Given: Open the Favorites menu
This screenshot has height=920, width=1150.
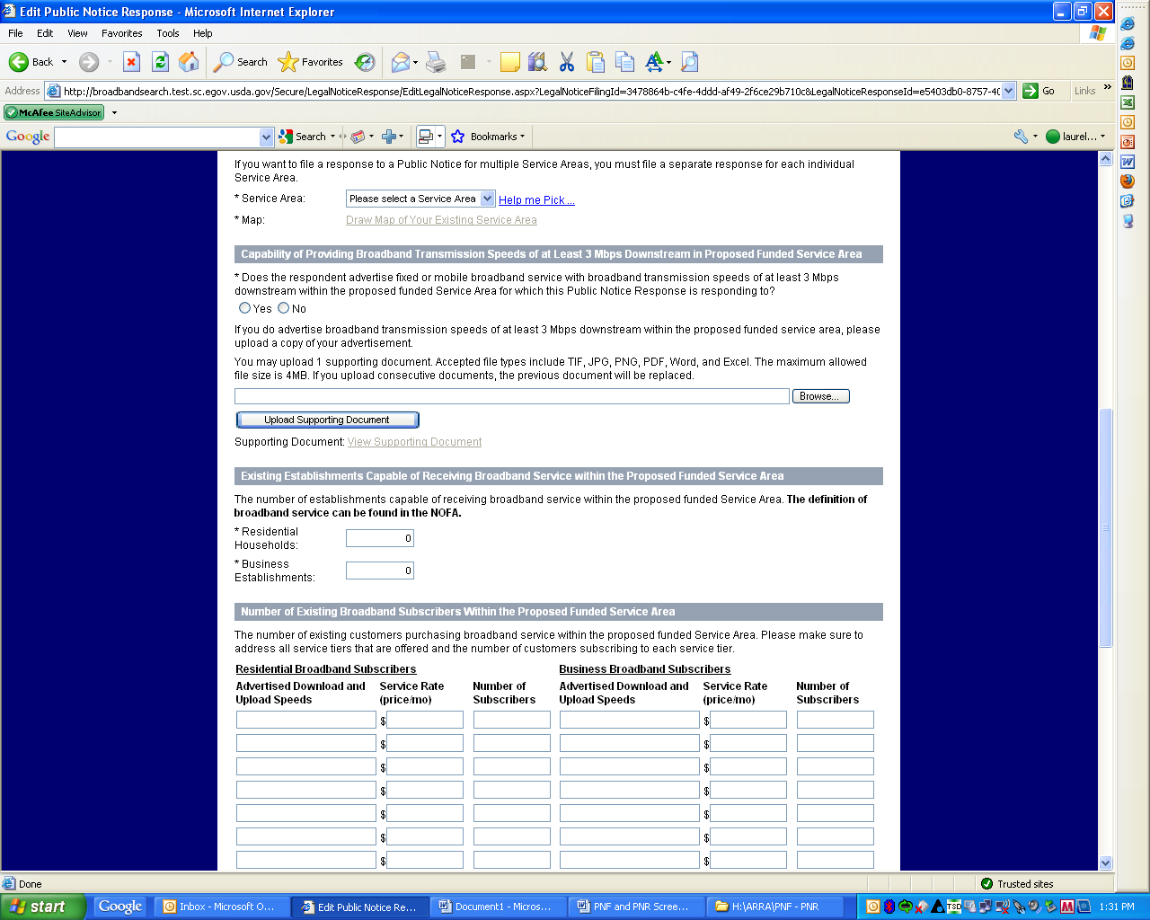Looking at the screenshot, I should (121, 33).
